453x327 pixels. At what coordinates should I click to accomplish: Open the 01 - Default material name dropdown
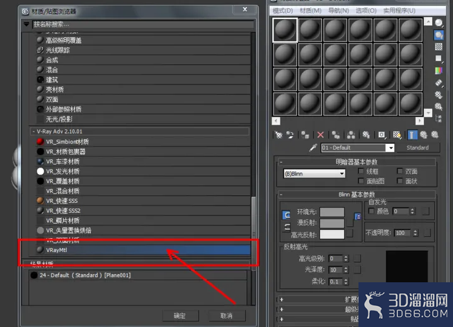(x=391, y=148)
